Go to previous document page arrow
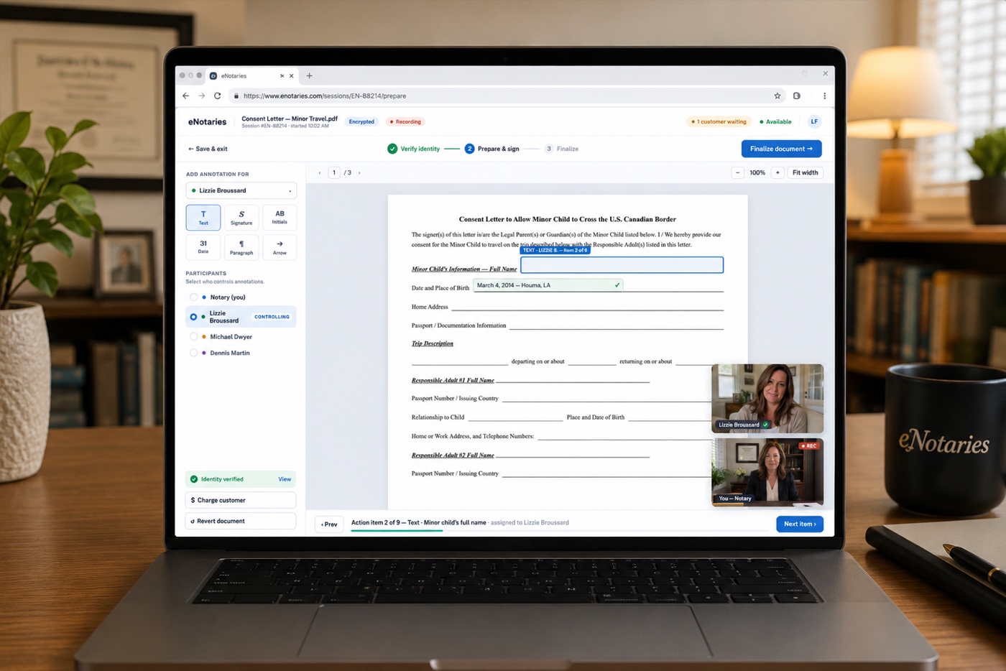The height and width of the screenshot is (671, 1006). click(320, 172)
